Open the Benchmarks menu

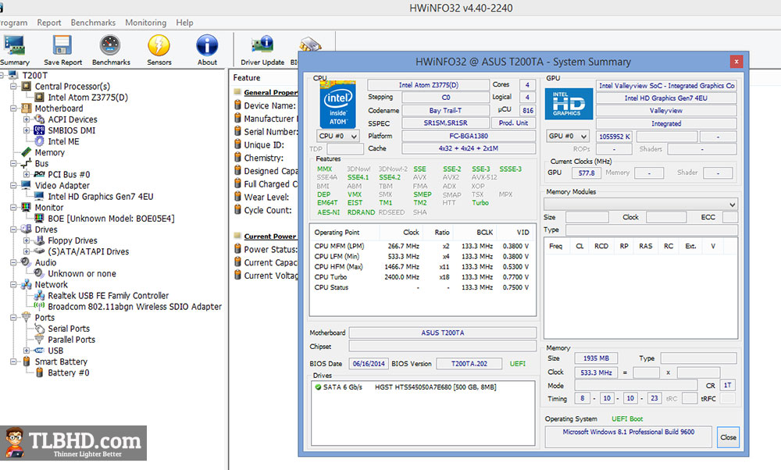click(x=93, y=23)
